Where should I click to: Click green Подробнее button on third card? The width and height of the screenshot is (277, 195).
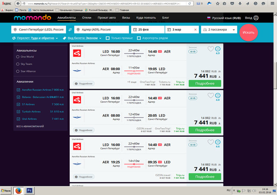tap(205, 177)
